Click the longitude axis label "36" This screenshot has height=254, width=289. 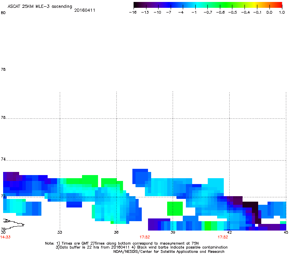116,232
